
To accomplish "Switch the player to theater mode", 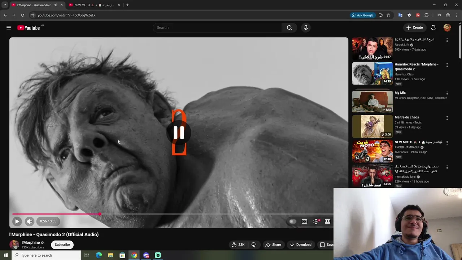I will tap(327, 221).
